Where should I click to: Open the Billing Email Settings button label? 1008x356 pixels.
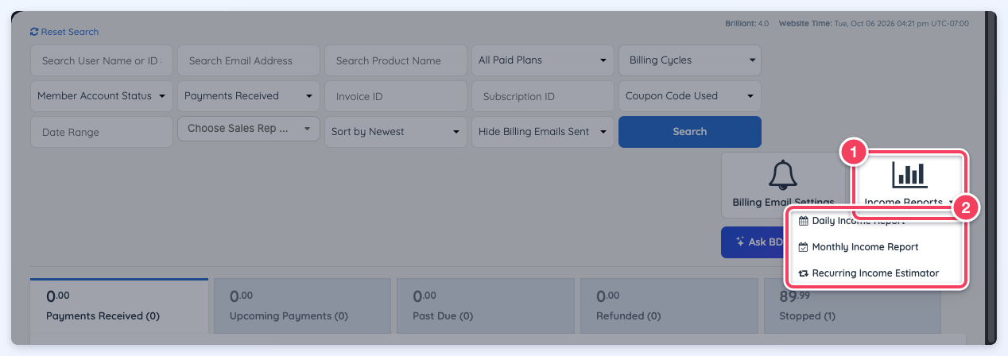[783, 203]
